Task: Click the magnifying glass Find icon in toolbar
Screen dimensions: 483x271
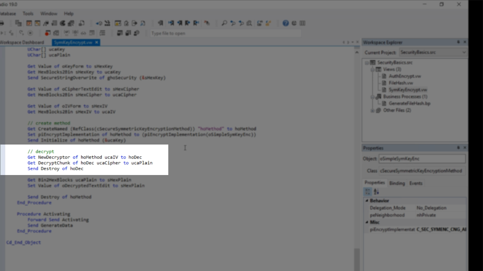Action: click(x=224, y=23)
